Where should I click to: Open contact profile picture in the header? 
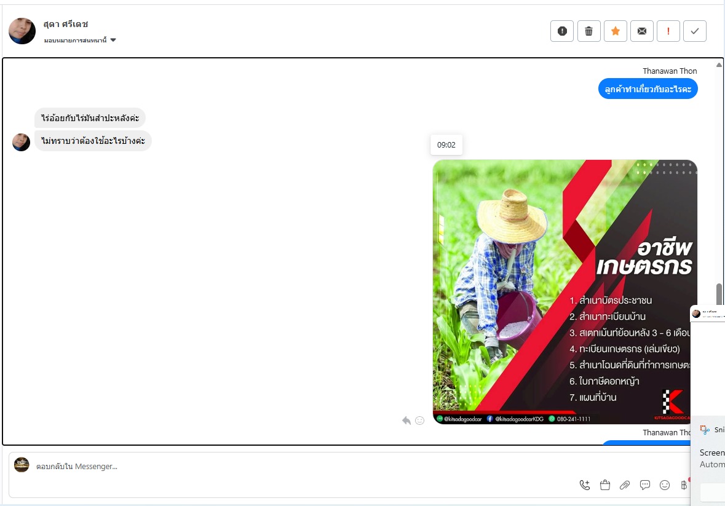22,31
